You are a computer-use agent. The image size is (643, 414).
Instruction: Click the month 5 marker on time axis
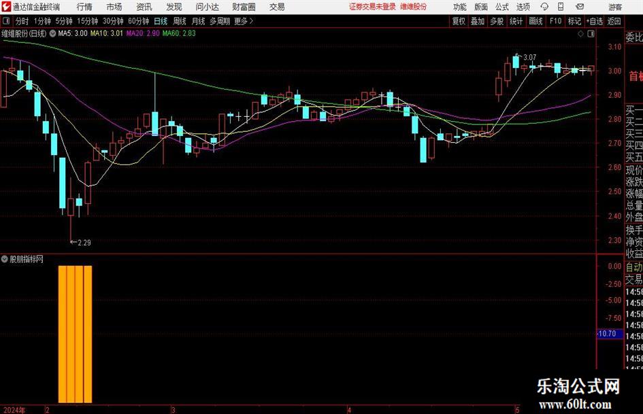pos(518,410)
